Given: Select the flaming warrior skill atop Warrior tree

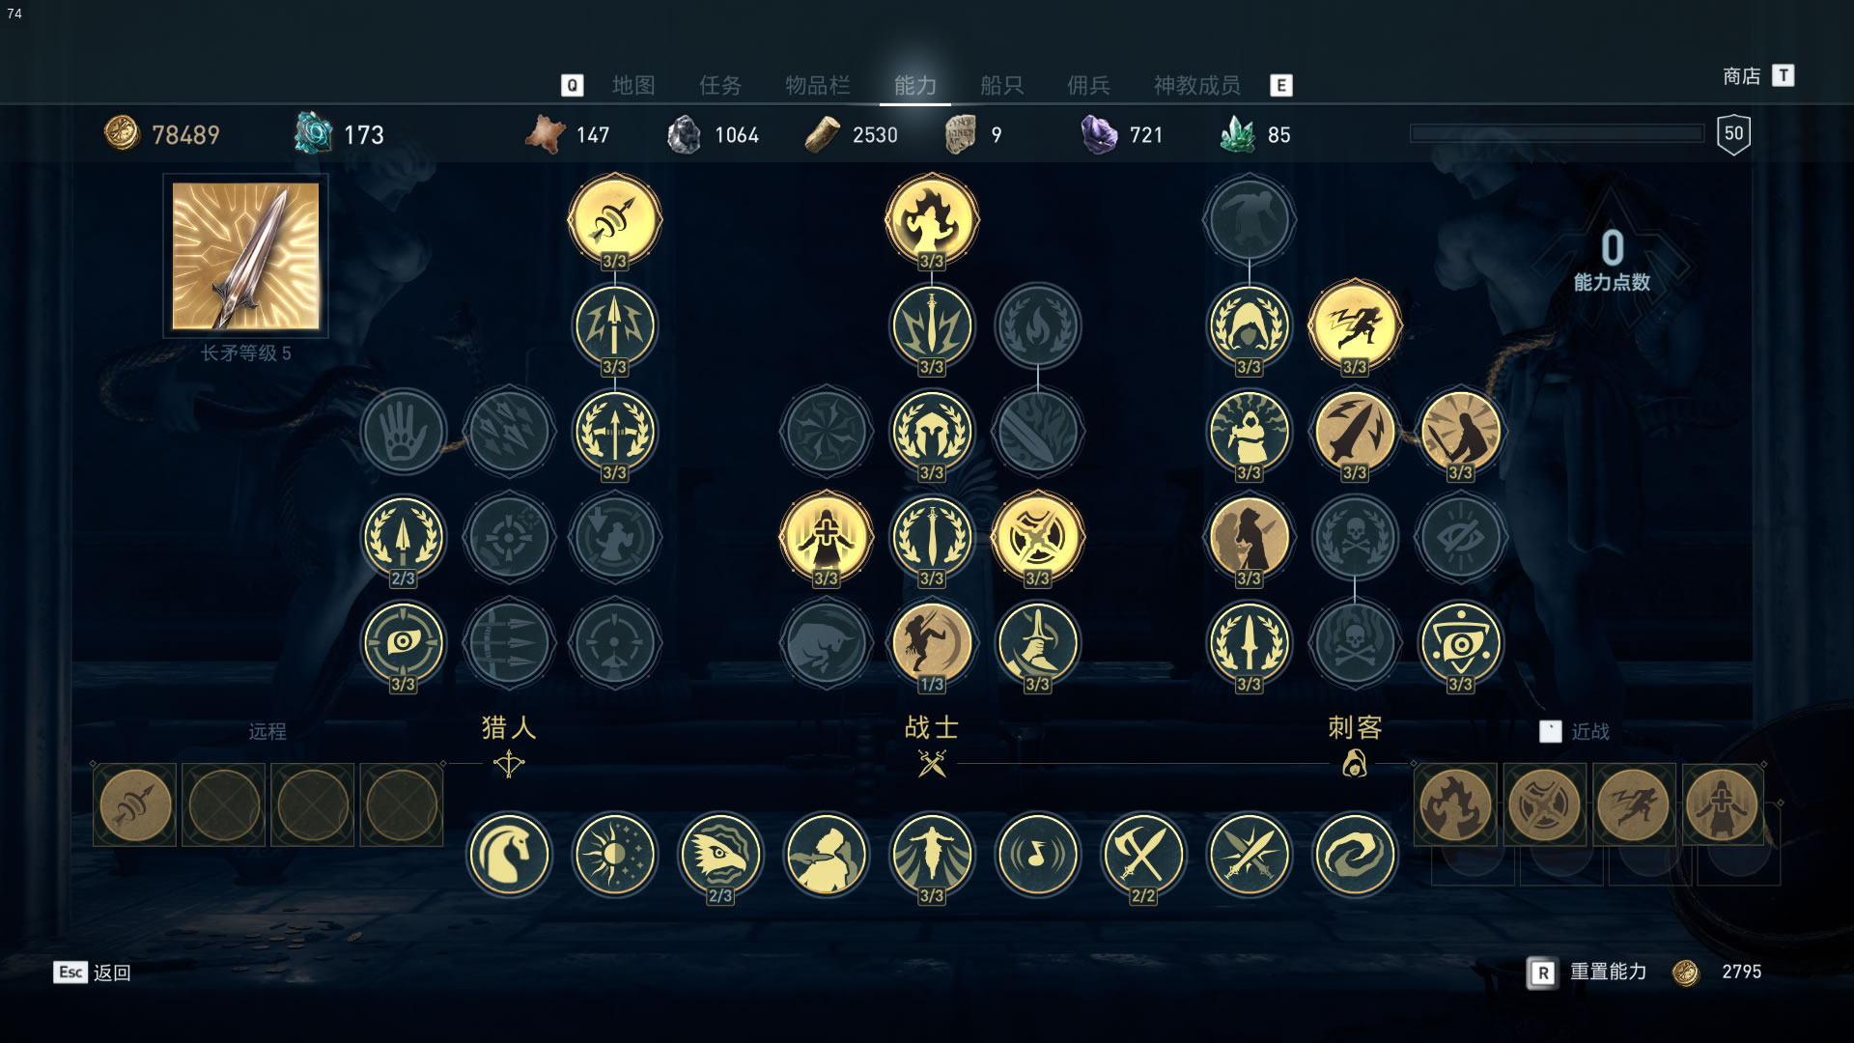Looking at the screenshot, I should coord(931,220).
